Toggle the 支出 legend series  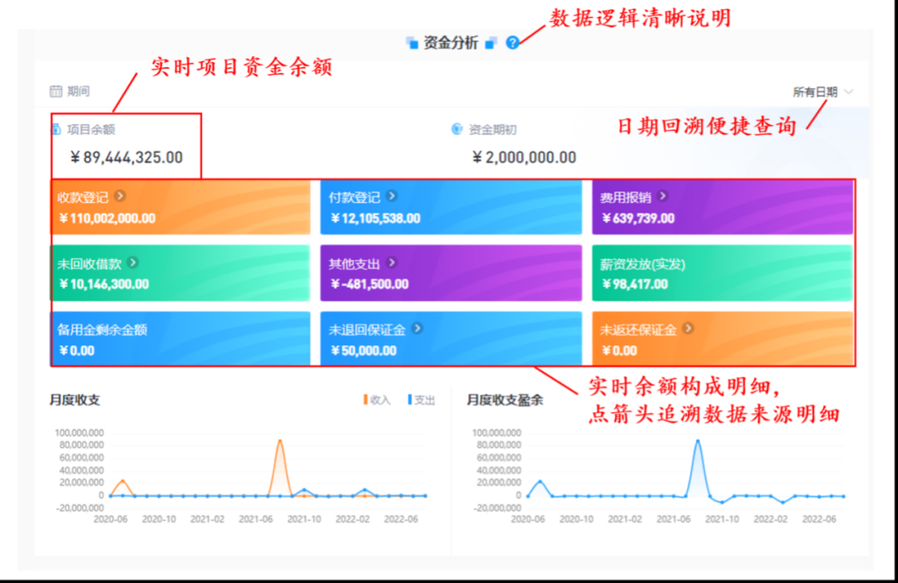pyautogui.click(x=422, y=400)
